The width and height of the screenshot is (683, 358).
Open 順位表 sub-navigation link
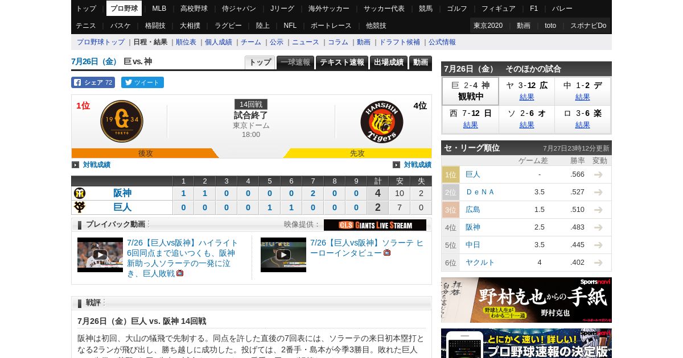[x=186, y=42]
